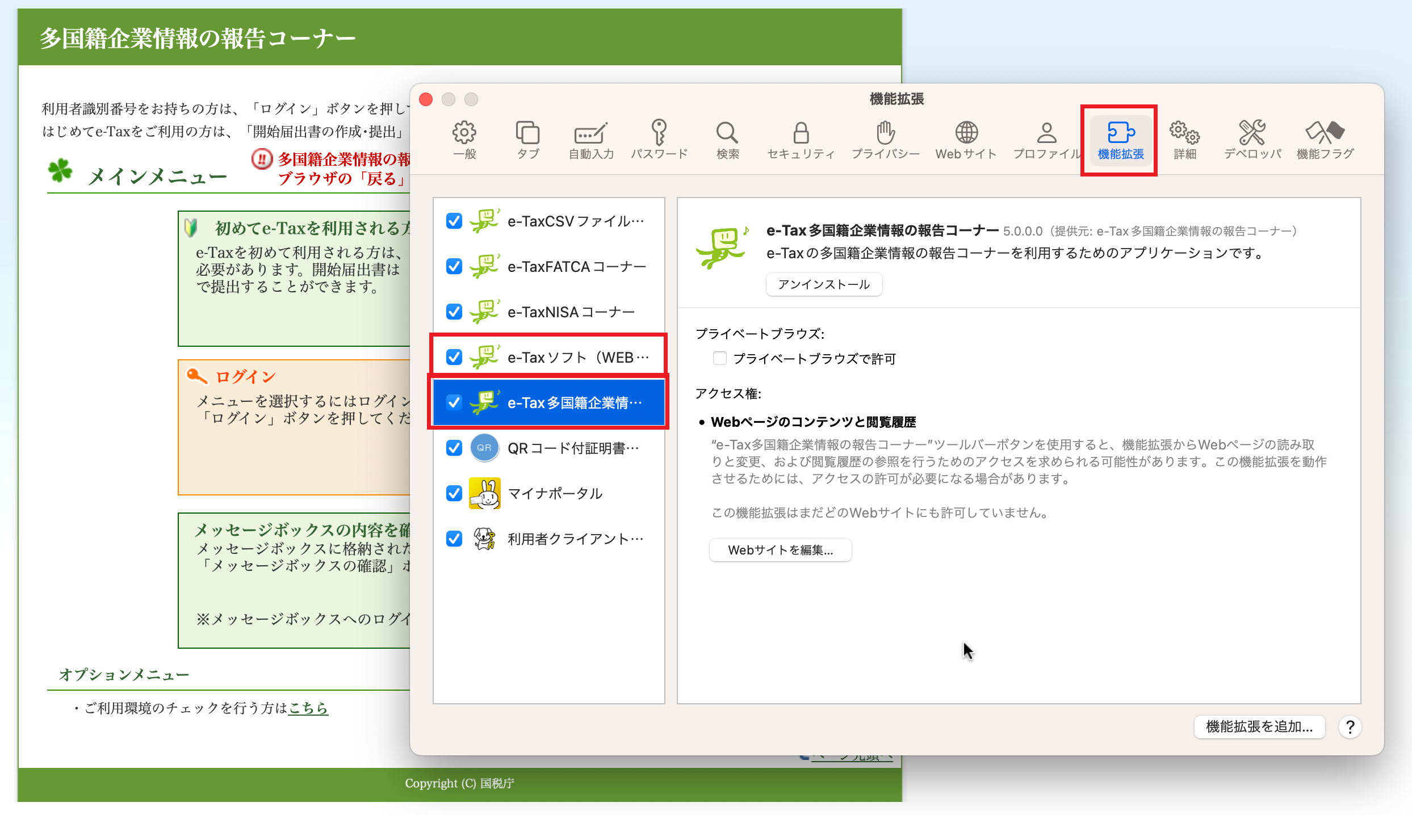Close the 機能拡張 settings window

point(426,99)
